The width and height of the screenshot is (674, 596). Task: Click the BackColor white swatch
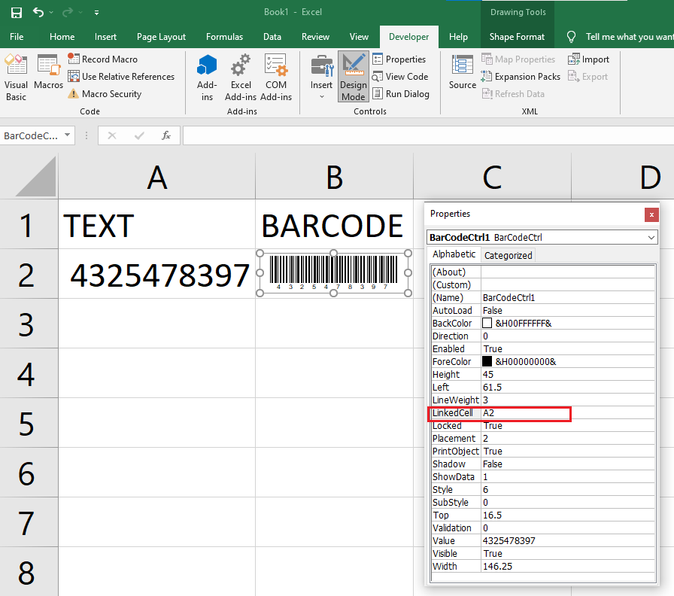pos(487,323)
